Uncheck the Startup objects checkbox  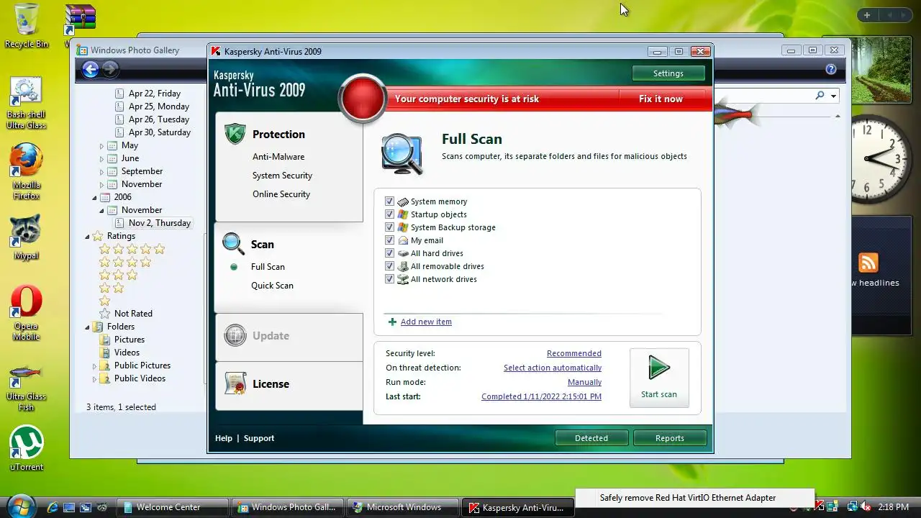pyautogui.click(x=390, y=214)
